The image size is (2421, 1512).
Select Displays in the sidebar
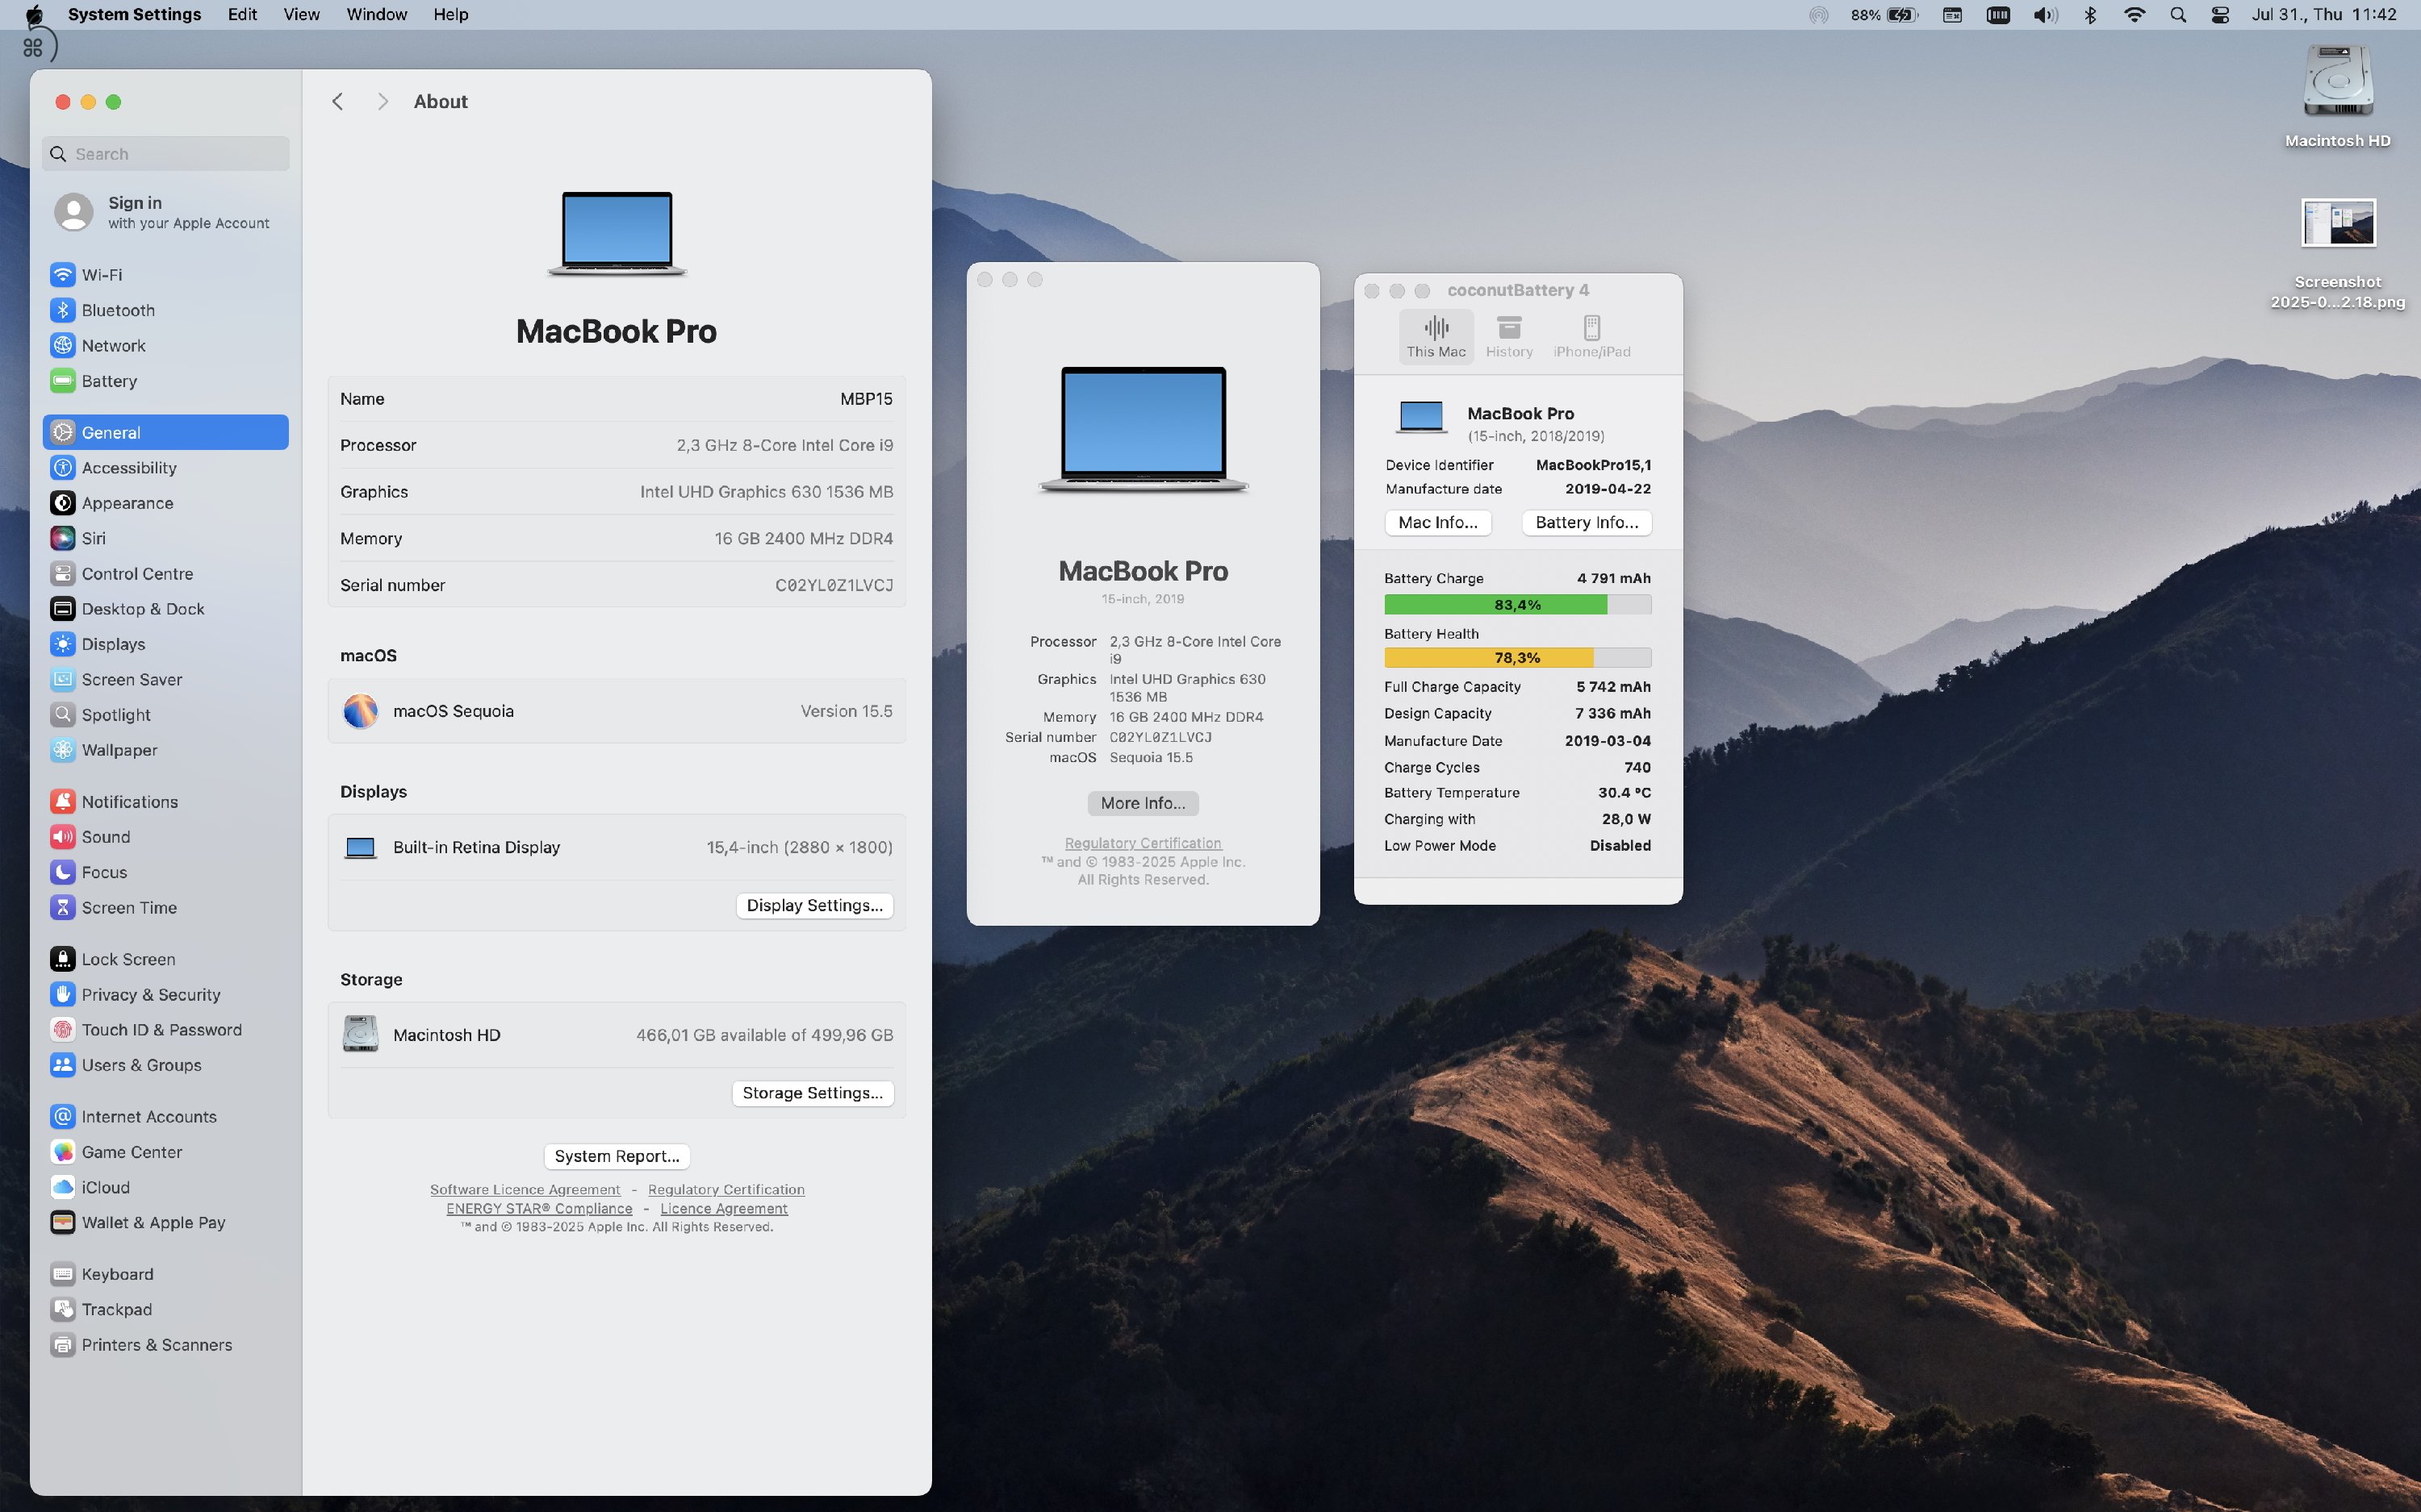click(x=165, y=644)
